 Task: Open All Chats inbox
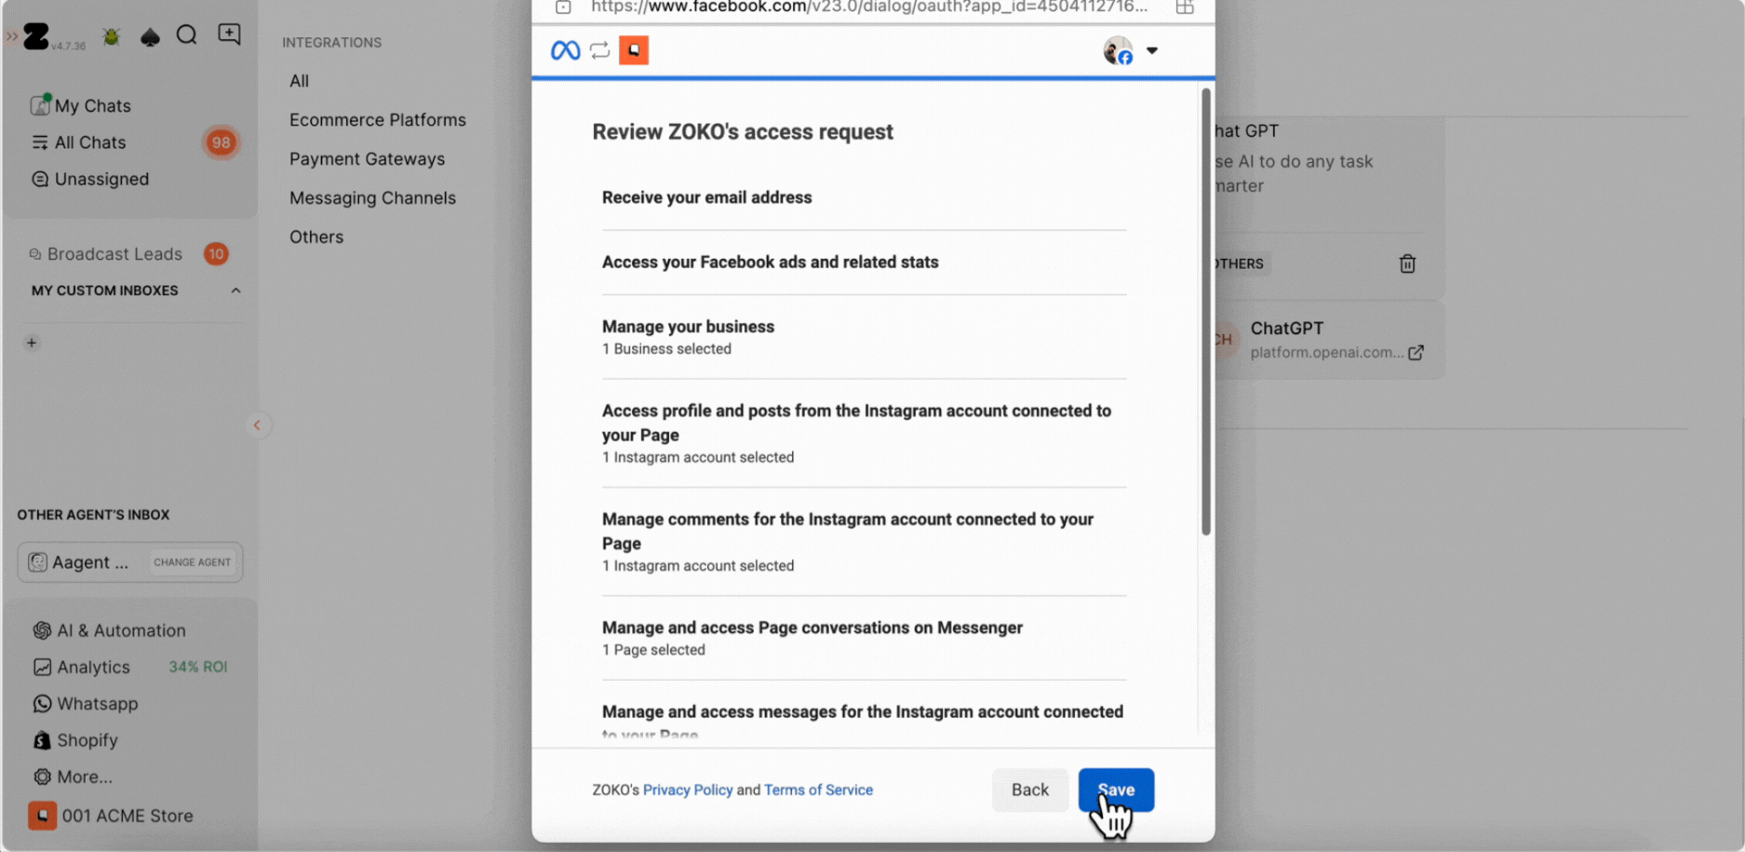pos(89,142)
